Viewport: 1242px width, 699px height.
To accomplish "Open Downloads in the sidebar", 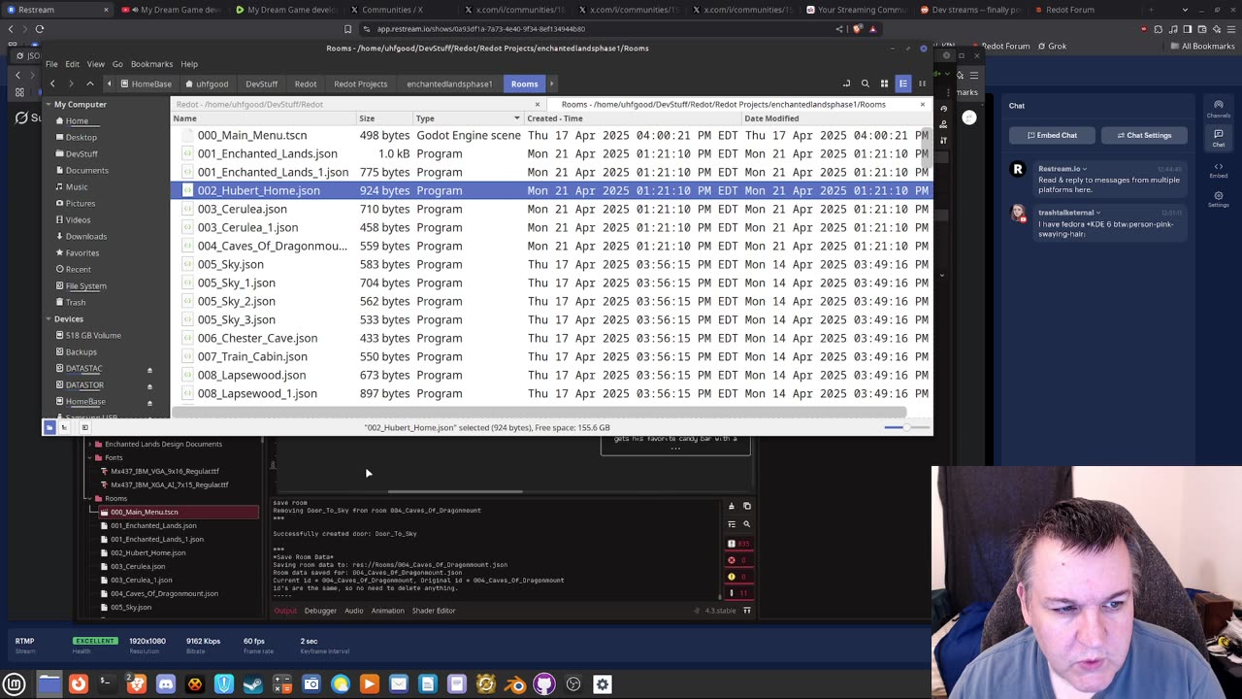I will [86, 236].
